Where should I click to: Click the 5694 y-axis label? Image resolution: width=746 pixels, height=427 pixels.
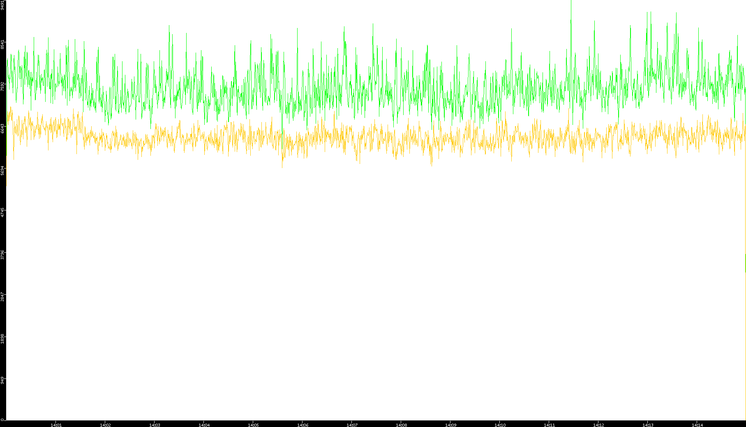point(3,170)
